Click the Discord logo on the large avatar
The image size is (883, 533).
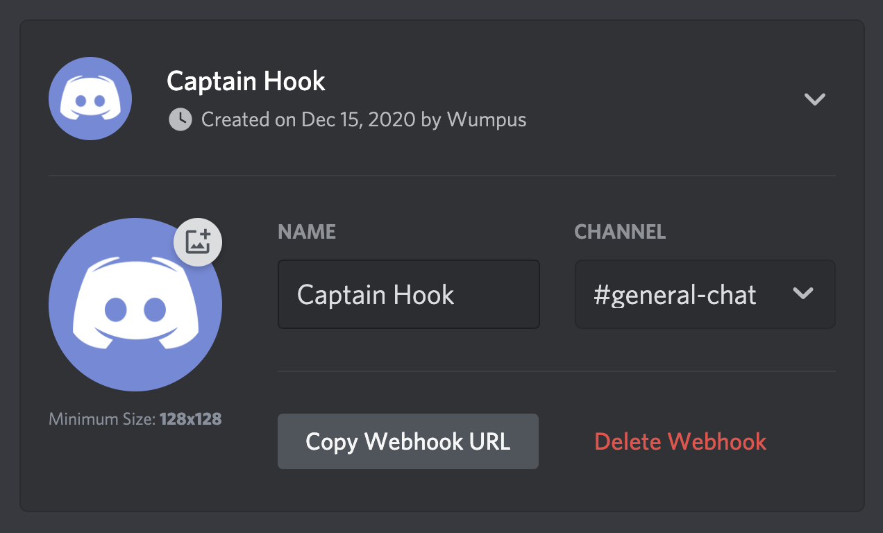tap(135, 303)
